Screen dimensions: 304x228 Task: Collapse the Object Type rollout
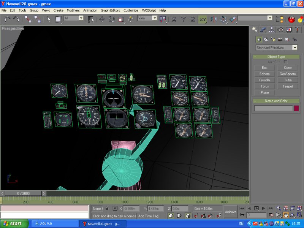click(276, 57)
